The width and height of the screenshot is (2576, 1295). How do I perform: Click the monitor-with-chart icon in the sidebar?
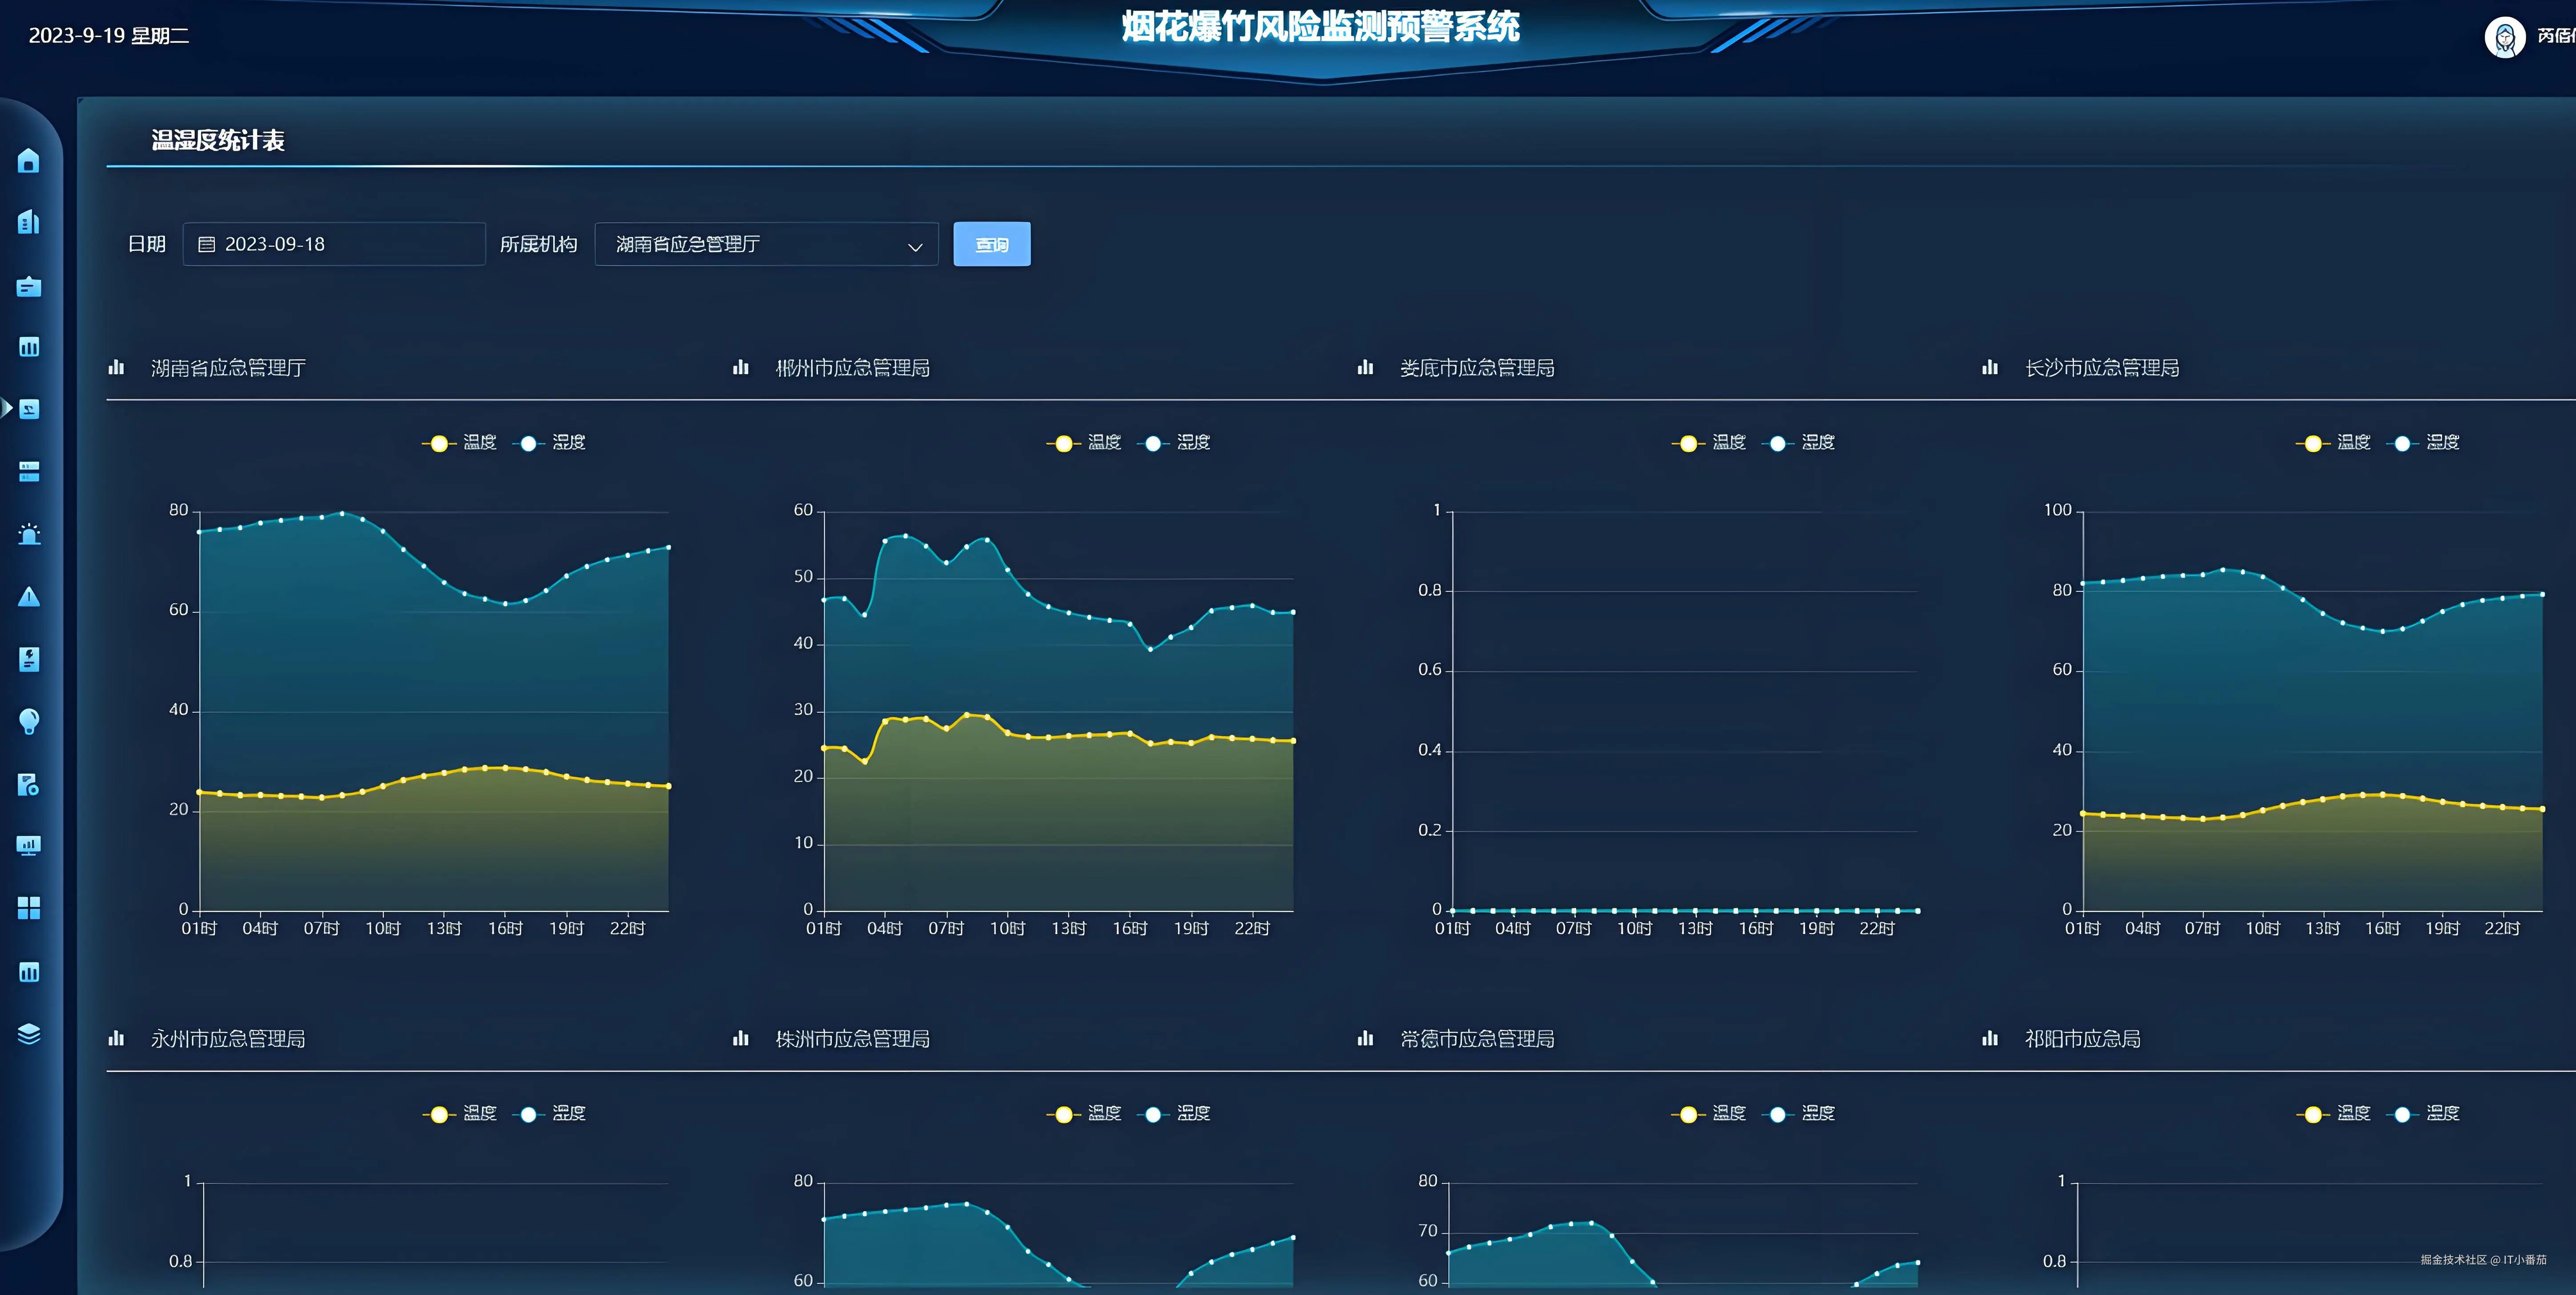(x=29, y=845)
